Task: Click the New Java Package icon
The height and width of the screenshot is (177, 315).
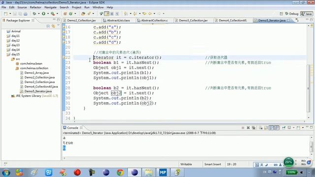Action: coord(65,14)
